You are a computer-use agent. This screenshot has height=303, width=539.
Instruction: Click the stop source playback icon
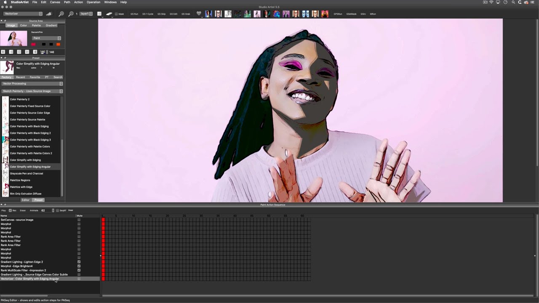click(x=19, y=52)
